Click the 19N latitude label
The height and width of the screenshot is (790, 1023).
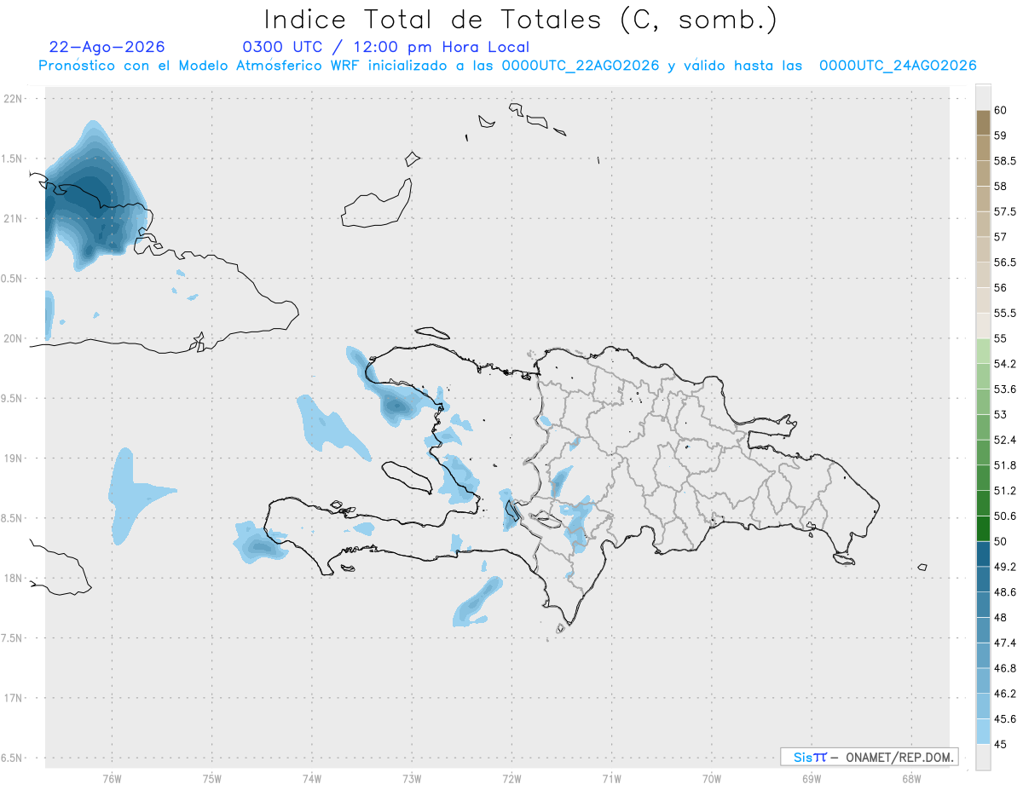click(14, 458)
